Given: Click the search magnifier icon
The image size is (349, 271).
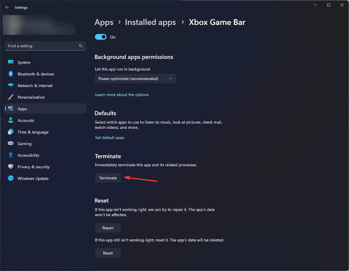Looking at the screenshot, I should [81, 46].
